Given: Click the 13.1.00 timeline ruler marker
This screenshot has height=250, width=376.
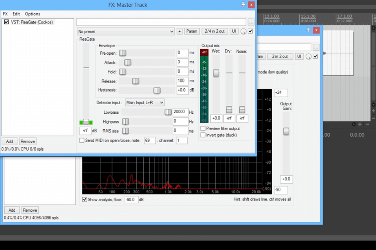Looking at the screenshot, I should pyautogui.click(x=272, y=16).
